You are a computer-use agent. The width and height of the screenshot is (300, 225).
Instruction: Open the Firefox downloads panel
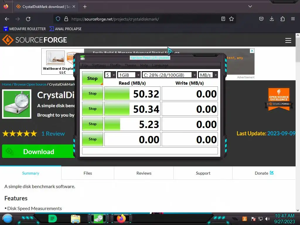[x=272, y=19]
